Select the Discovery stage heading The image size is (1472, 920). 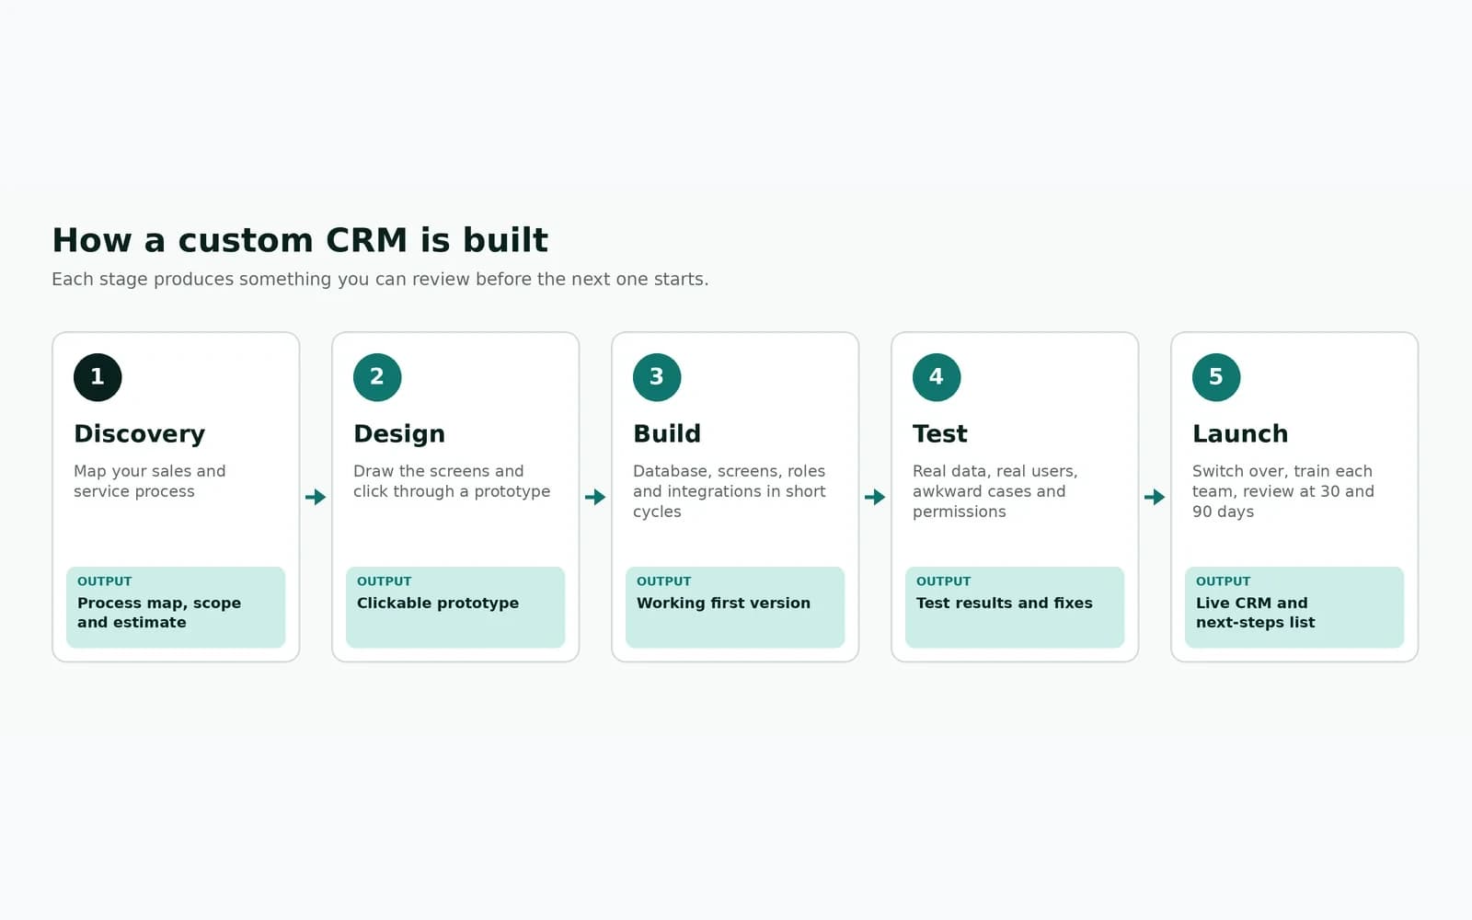tap(140, 433)
